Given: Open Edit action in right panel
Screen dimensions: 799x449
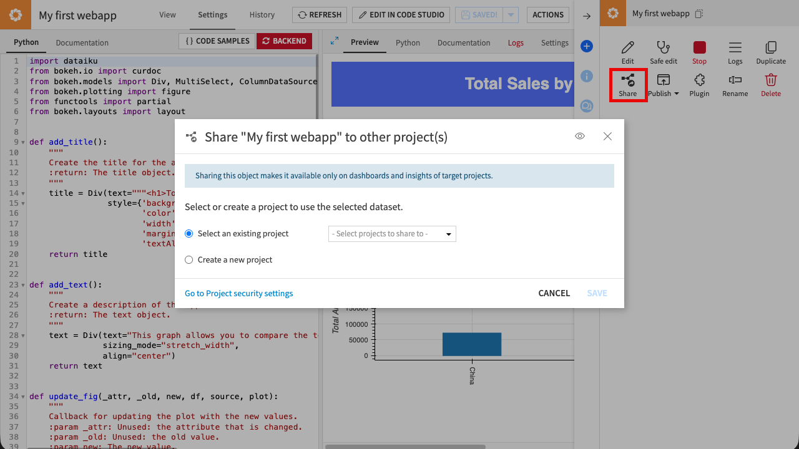Looking at the screenshot, I should 627,52.
